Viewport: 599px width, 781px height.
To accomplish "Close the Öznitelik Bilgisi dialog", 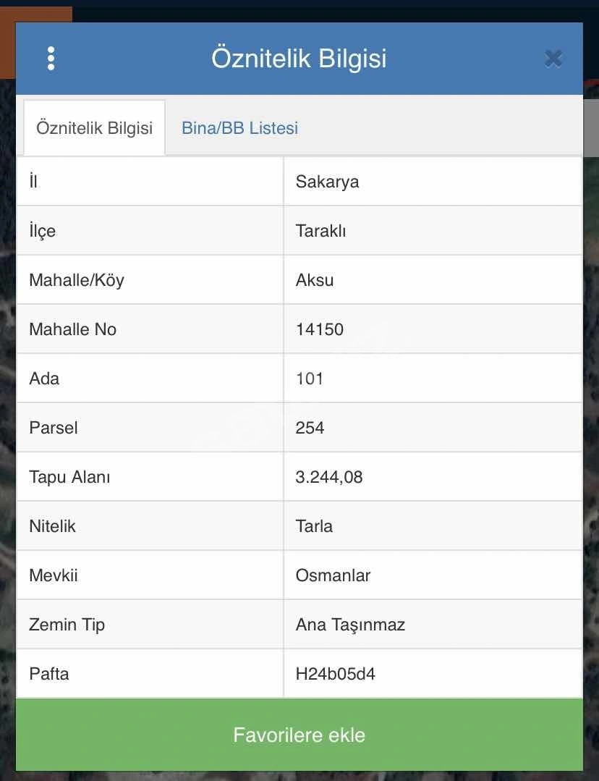I will (x=553, y=59).
